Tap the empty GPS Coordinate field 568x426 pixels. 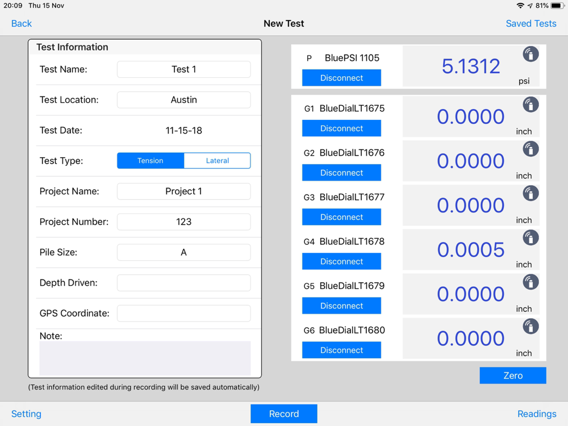(x=183, y=313)
